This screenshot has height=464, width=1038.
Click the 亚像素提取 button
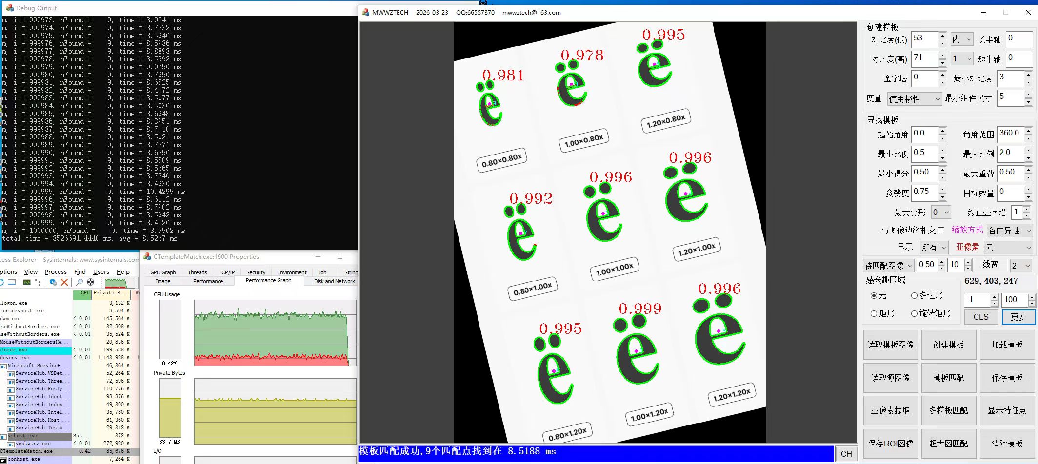[891, 410]
